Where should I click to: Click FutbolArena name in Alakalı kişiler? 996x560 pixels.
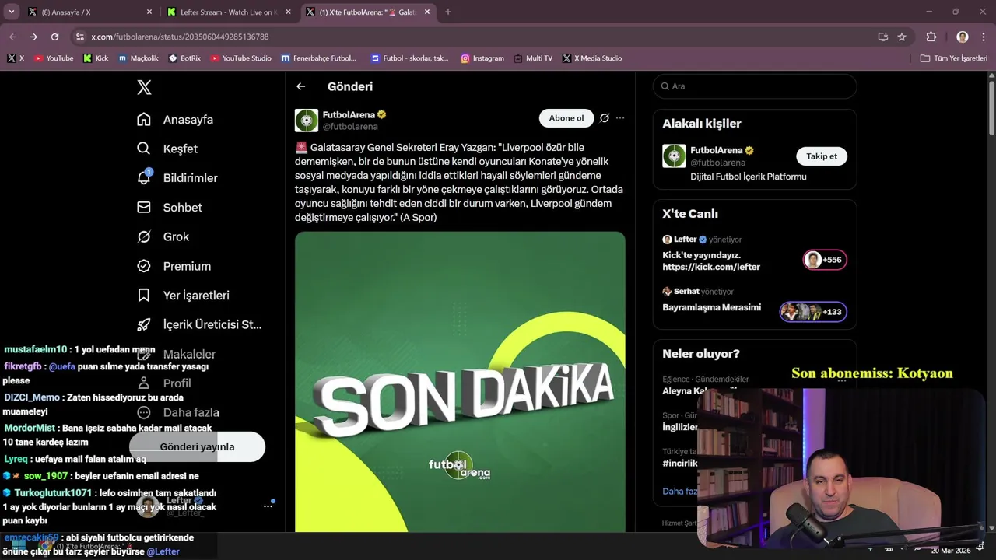[717, 150]
